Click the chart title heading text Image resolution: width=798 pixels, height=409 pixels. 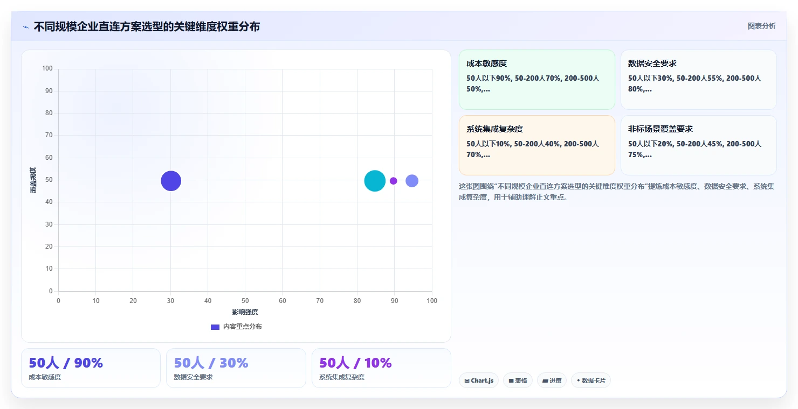point(147,26)
